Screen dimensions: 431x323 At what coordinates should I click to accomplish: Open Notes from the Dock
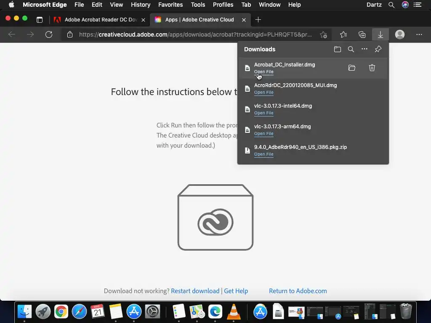116,312
